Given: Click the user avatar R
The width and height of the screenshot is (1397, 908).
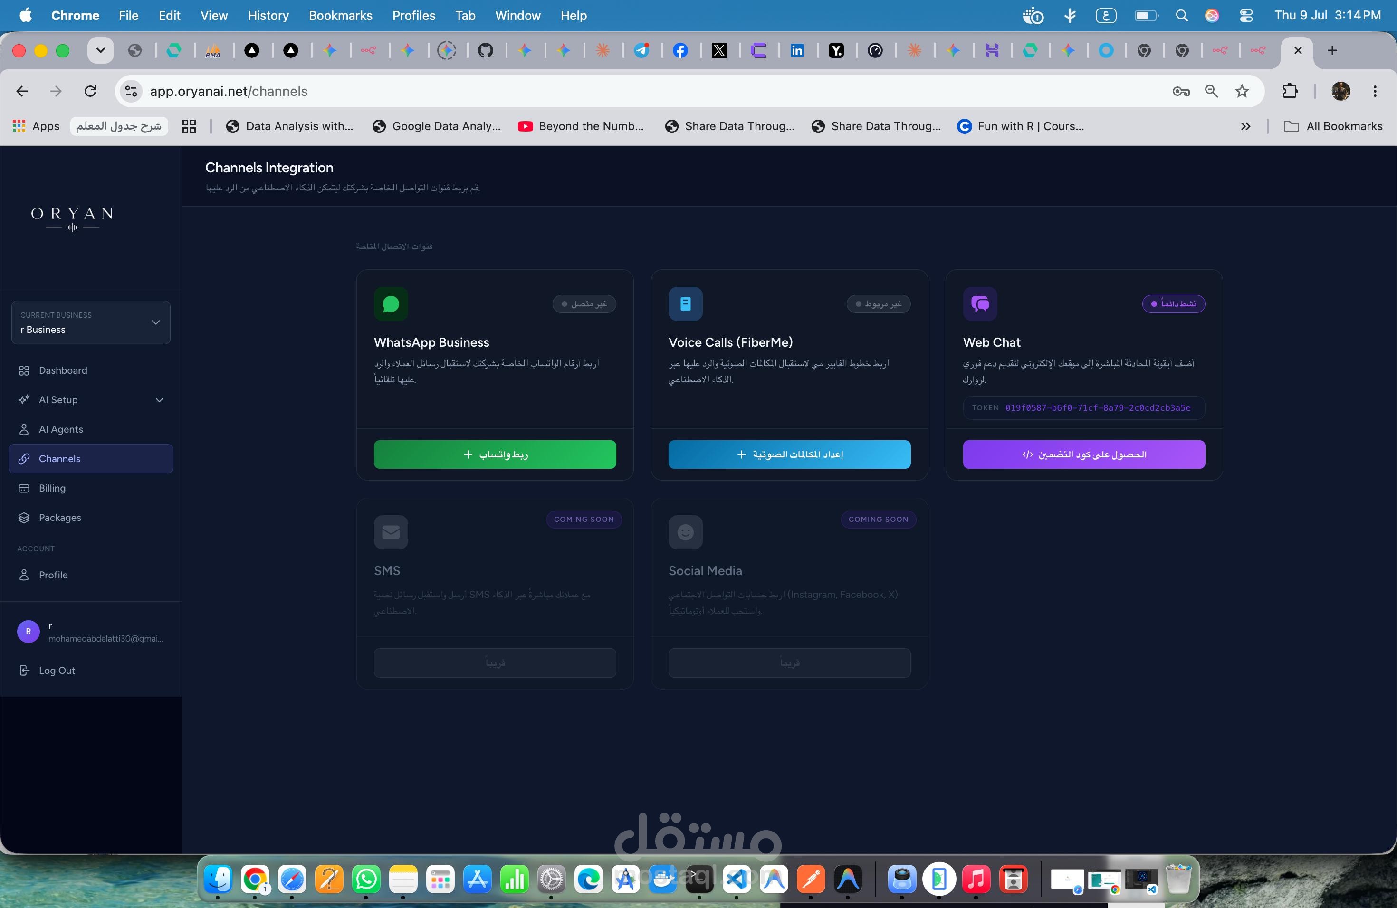Looking at the screenshot, I should click(x=28, y=632).
